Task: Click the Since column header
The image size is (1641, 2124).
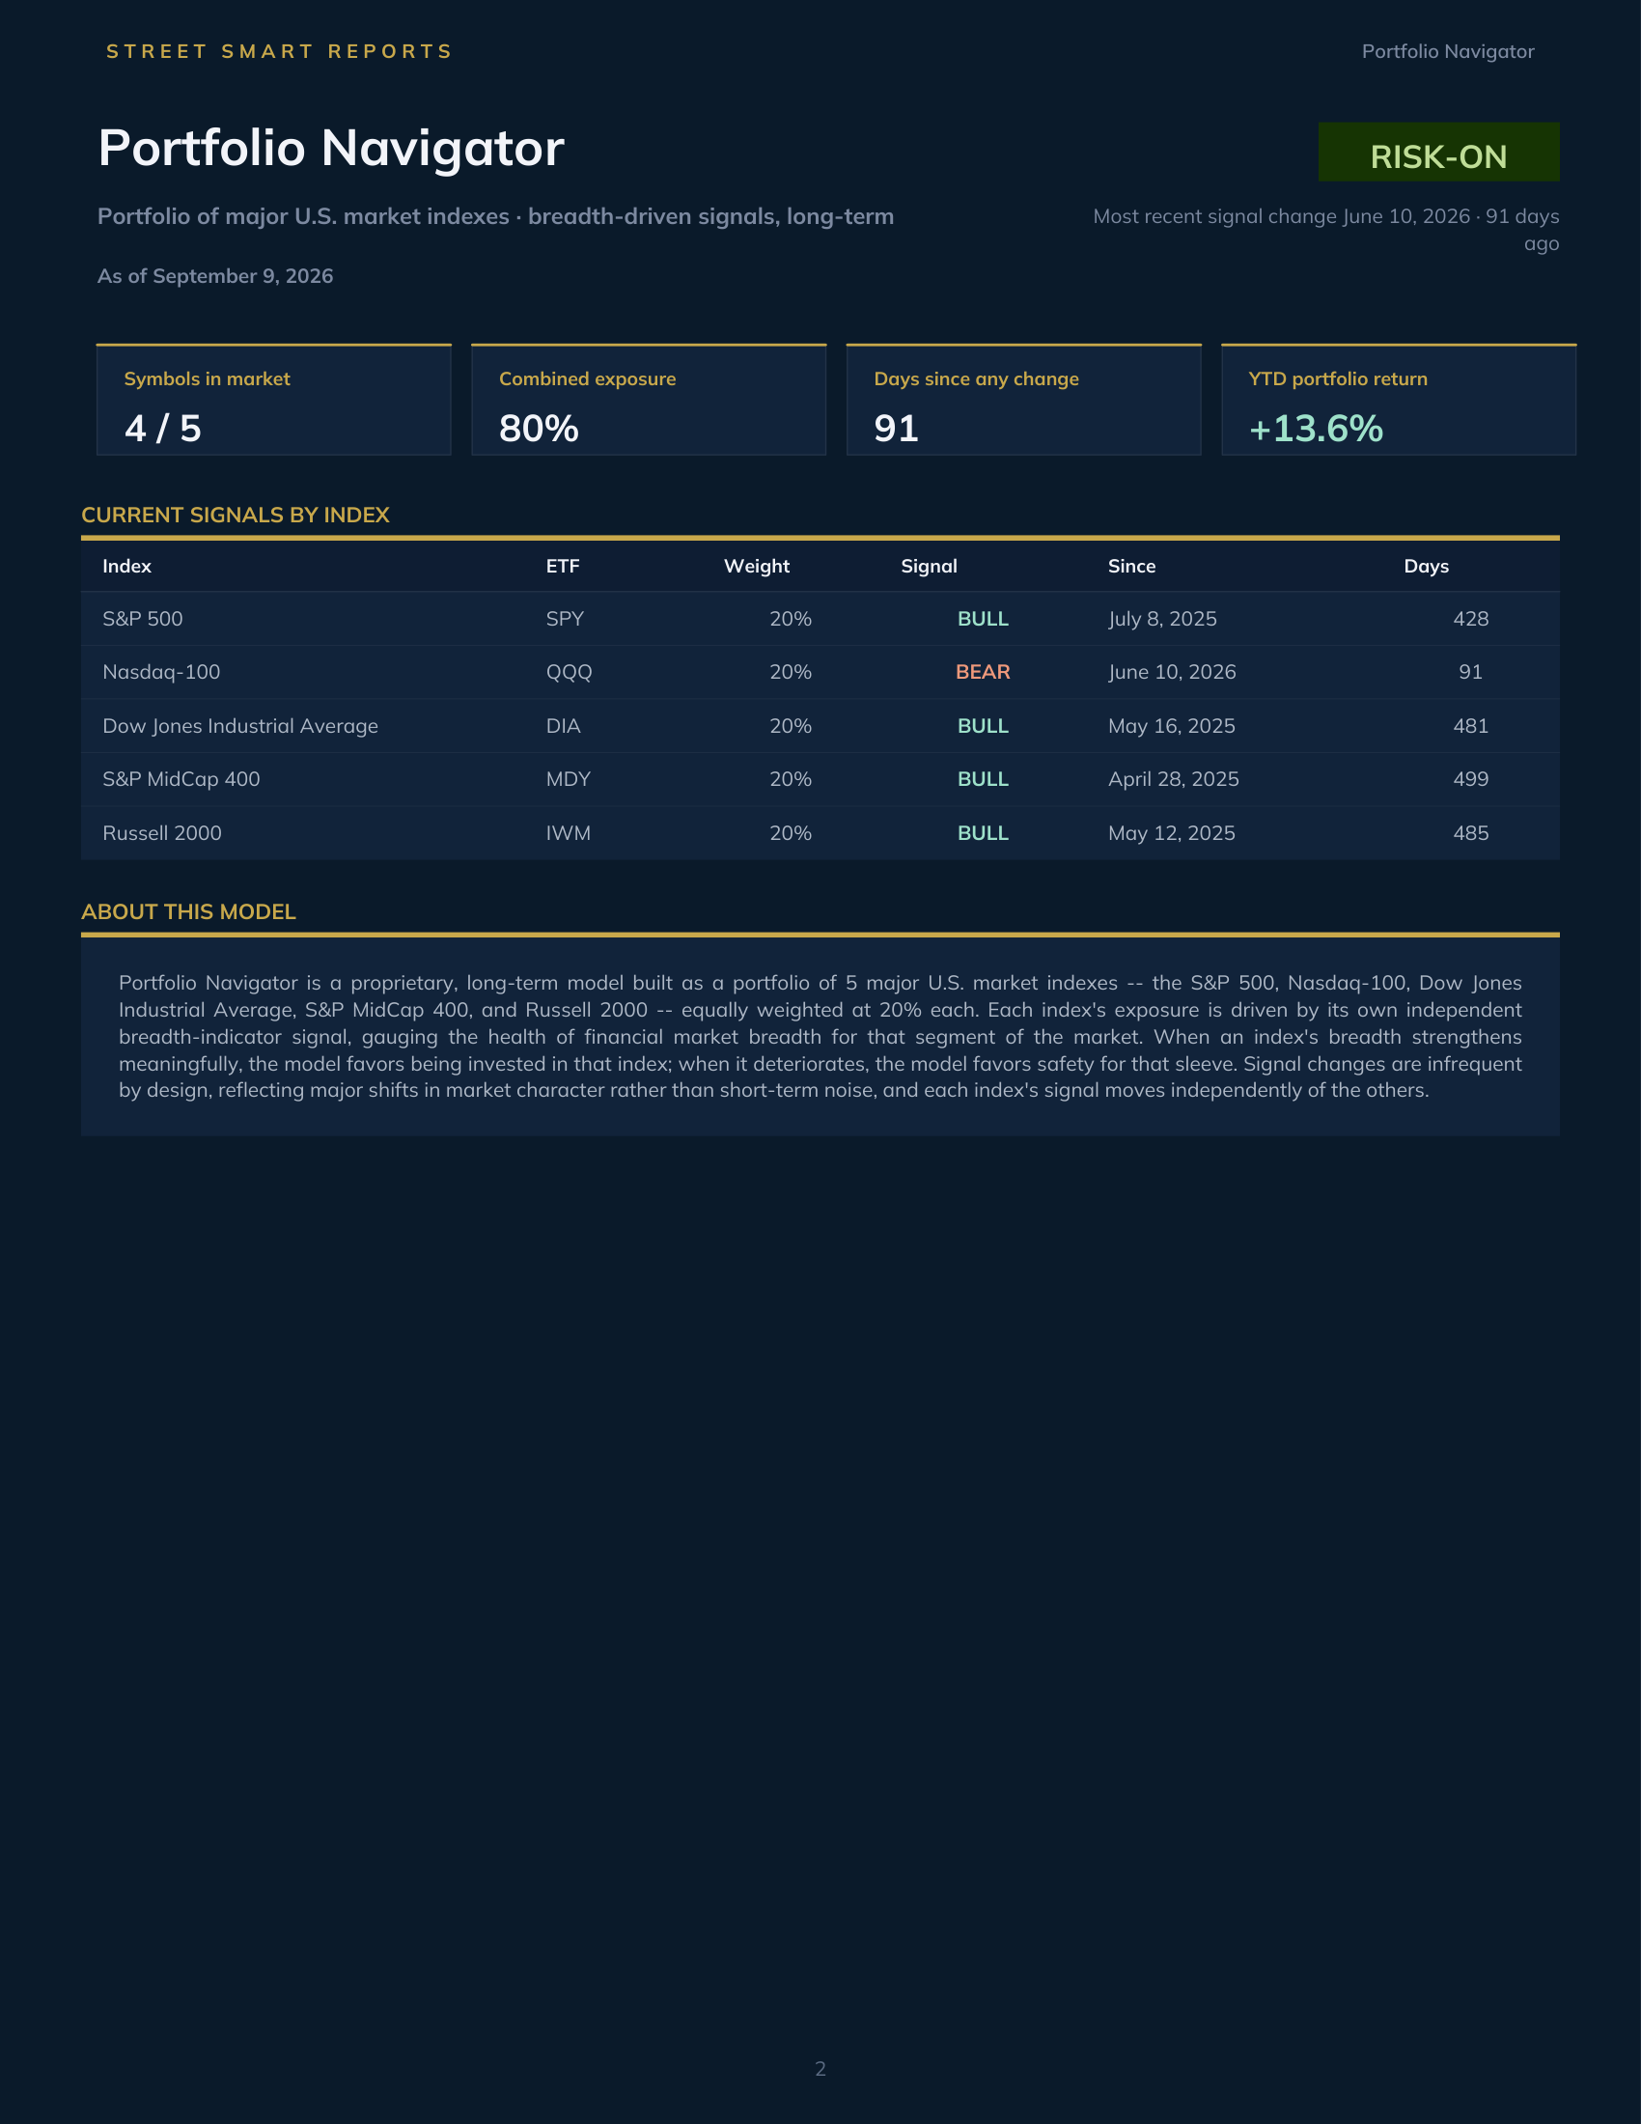Action: click(x=1131, y=566)
